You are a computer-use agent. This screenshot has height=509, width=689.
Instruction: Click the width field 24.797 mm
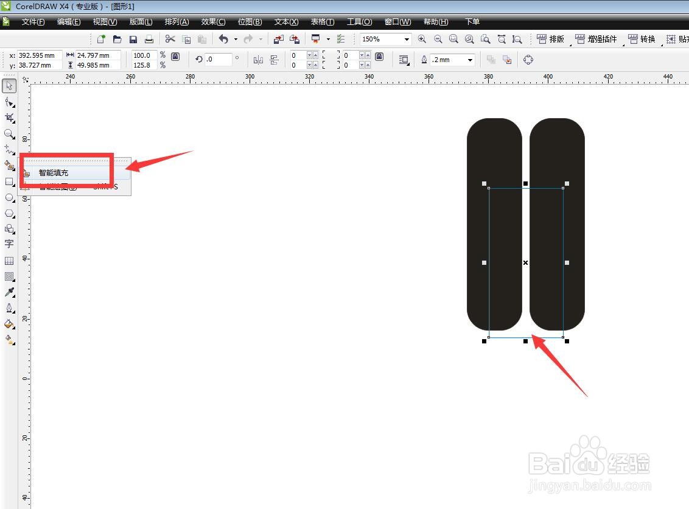coord(98,55)
